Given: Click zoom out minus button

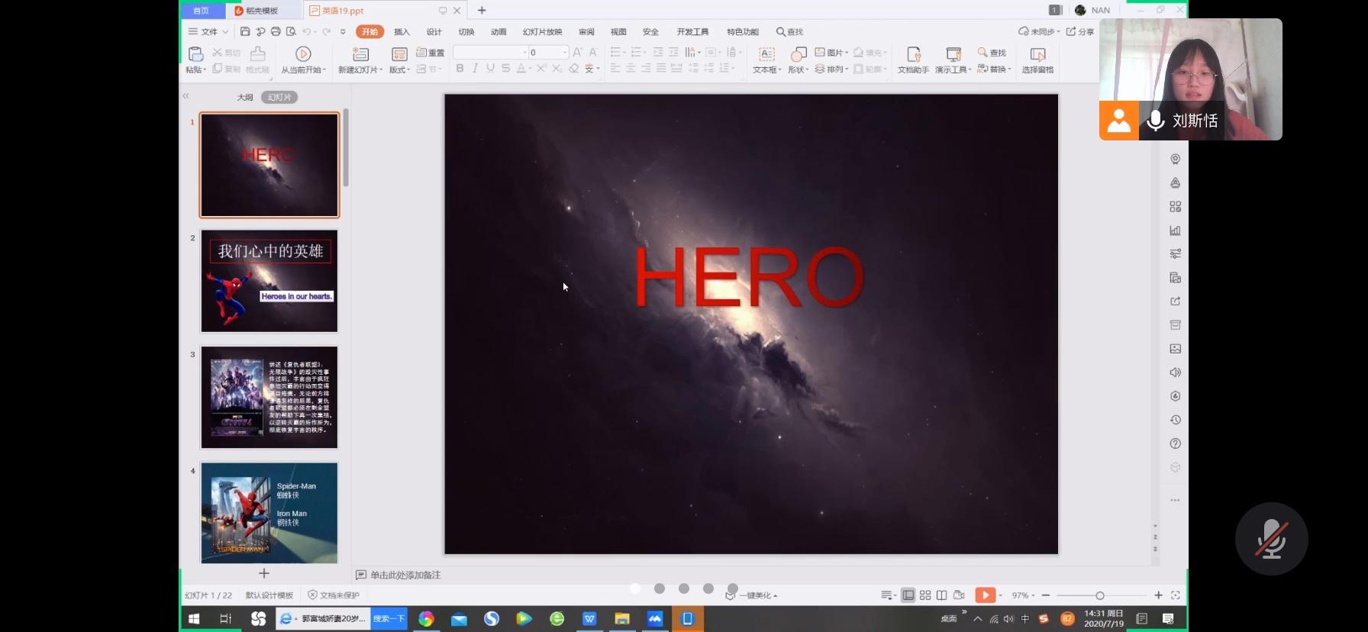Looking at the screenshot, I should [x=1046, y=595].
